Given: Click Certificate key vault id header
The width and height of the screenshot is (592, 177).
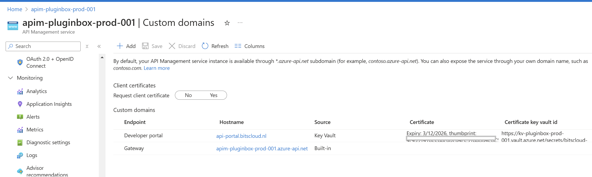Looking at the screenshot, I should click(x=531, y=122).
